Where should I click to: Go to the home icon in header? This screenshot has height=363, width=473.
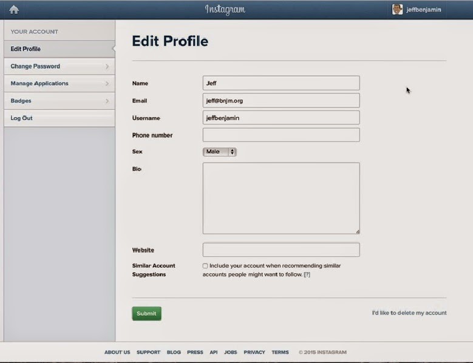(14, 10)
